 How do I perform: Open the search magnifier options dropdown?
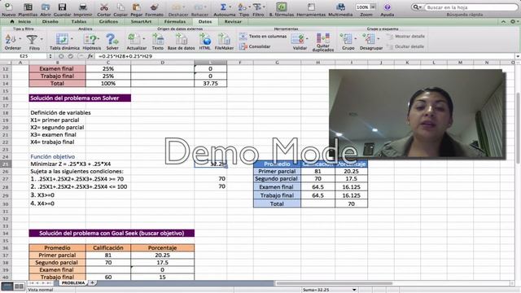[x=417, y=7]
